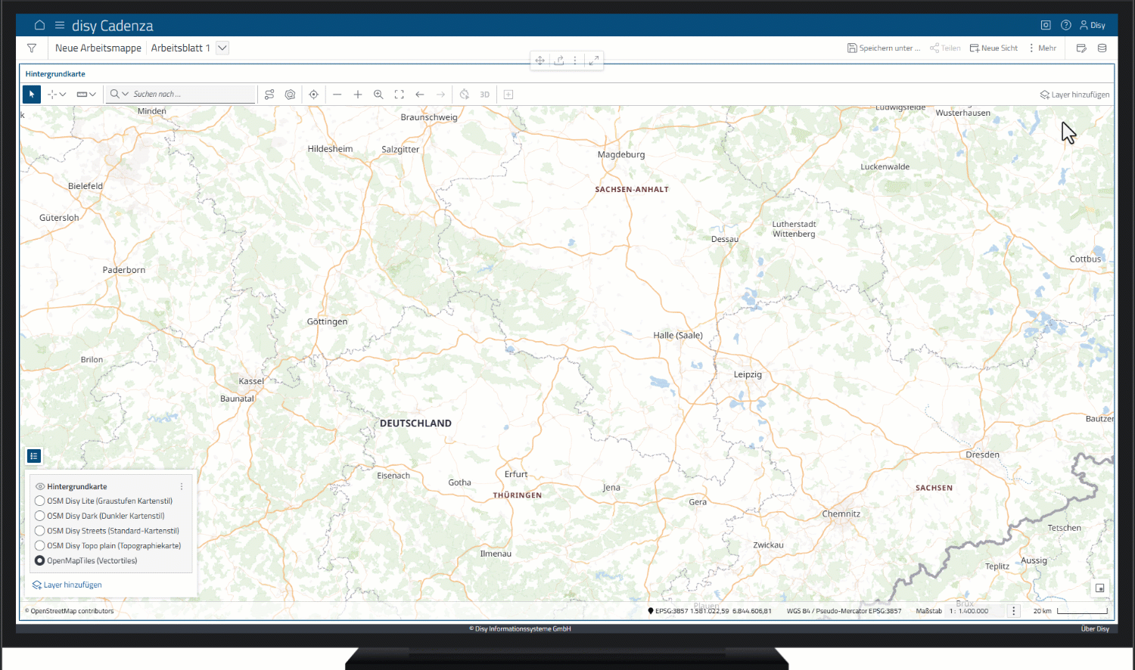Viewport: 1135px width, 670px height.
Task: Select the 'Arbeitsblatt 1' tab
Action: [x=180, y=48]
